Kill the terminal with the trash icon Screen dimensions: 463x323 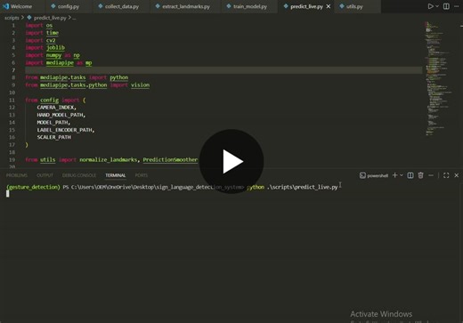pos(420,175)
